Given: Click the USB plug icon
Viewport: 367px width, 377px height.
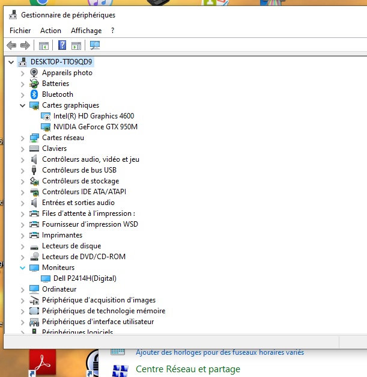Looking at the screenshot, I should pos(34,170).
